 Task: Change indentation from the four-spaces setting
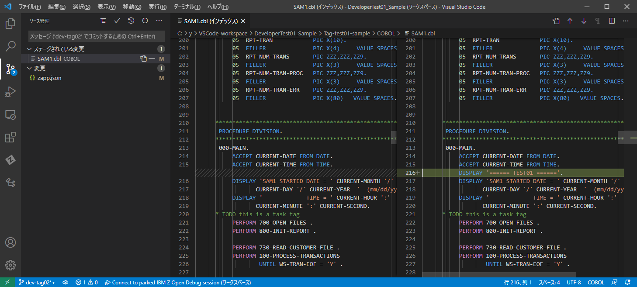(549, 282)
